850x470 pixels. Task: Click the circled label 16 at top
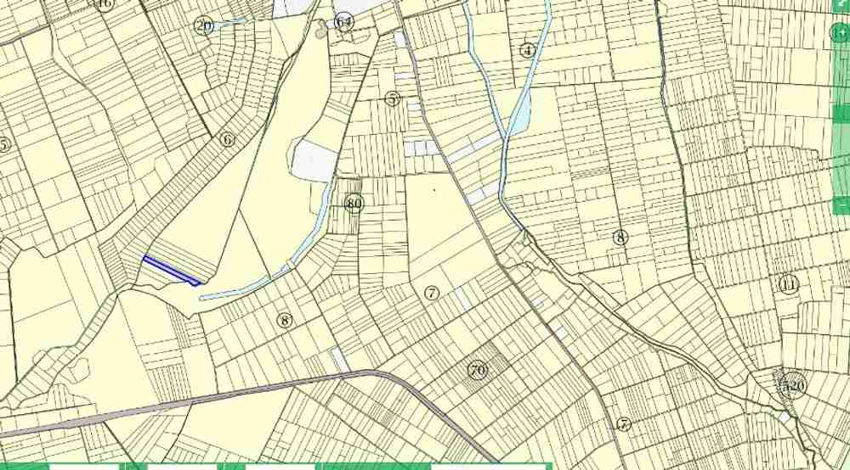coord(105,4)
